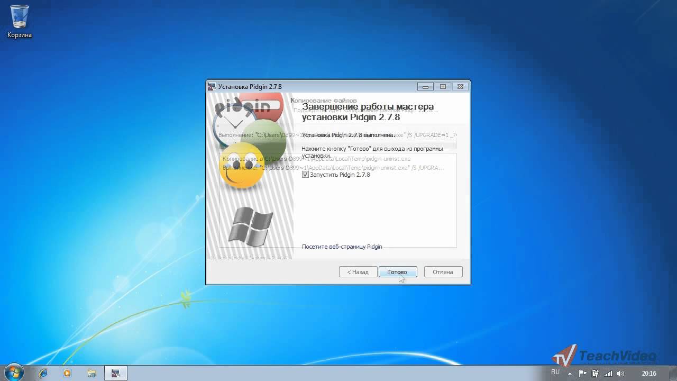Click the installer title bar icon

(x=212, y=86)
